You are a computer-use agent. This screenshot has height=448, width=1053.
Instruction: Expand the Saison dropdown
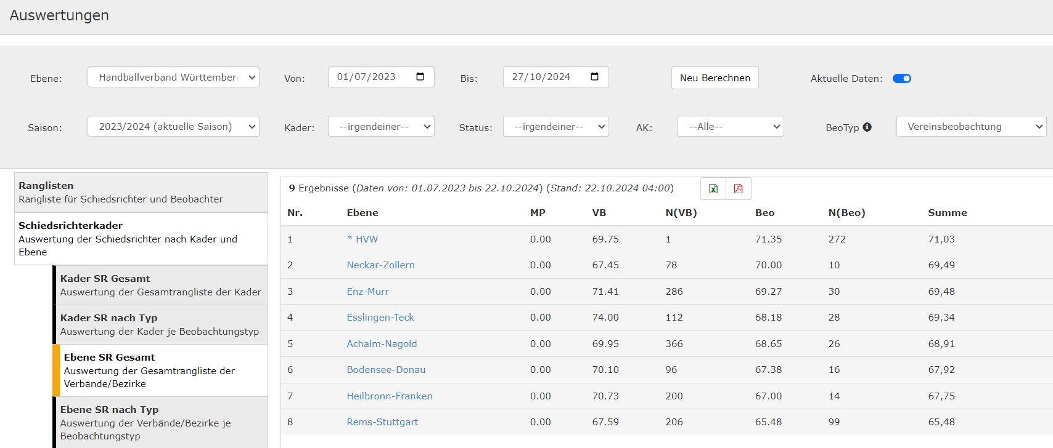coord(173,127)
